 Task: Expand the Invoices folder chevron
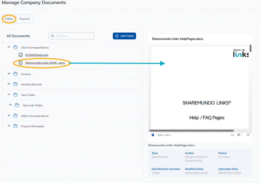[x=9, y=74]
